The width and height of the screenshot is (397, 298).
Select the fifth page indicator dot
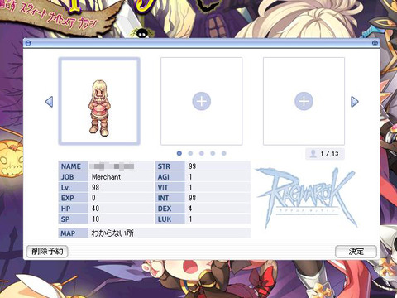[x=224, y=153]
